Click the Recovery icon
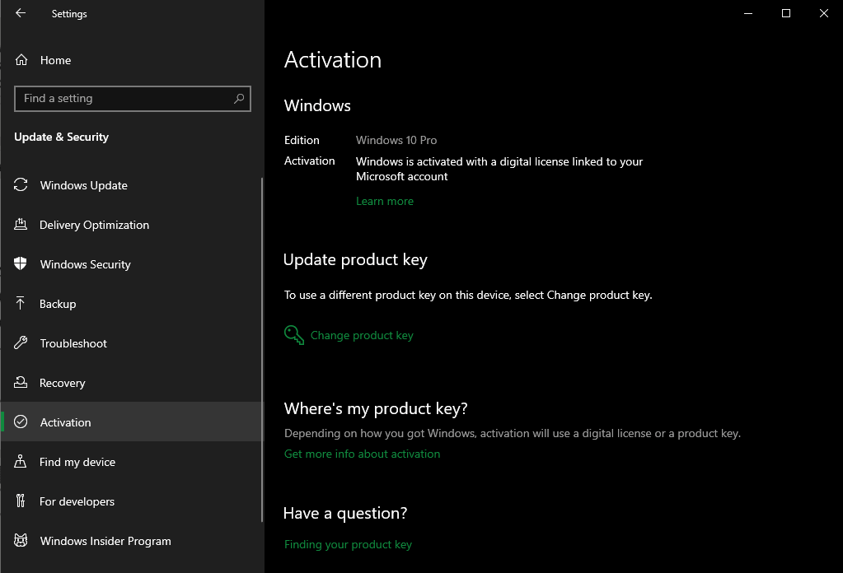This screenshot has width=843, height=573. click(x=21, y=382)
